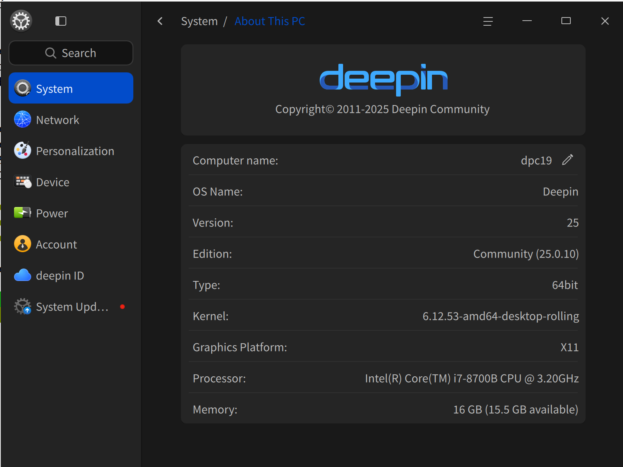This screenshot has width=623, height=467.
Task: Click the deepin logo image
Action: [x=384, y=79]
